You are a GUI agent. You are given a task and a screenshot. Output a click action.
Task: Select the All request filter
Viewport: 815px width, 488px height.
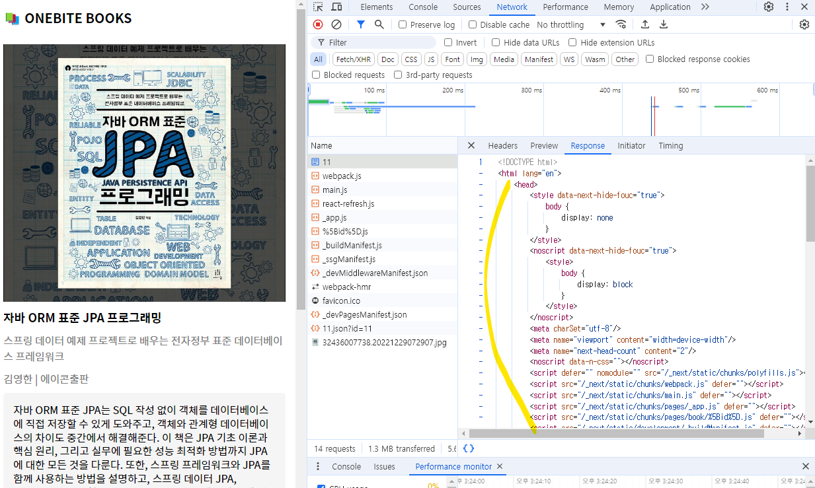click(319, 59)
